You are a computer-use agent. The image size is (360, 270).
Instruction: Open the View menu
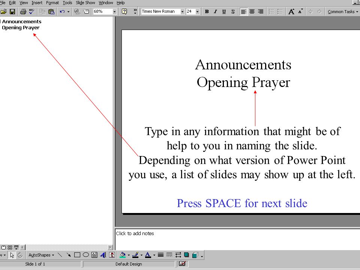click(24, 3)
